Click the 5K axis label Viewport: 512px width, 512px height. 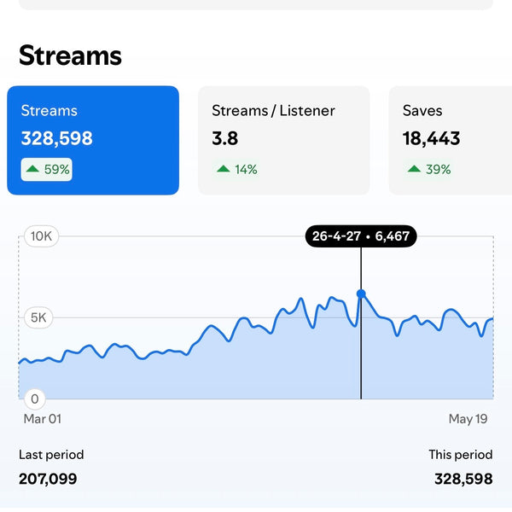[38, 317]
